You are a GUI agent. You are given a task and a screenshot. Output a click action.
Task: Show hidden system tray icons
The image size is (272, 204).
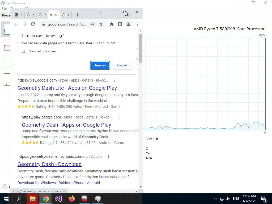point(215,199)
